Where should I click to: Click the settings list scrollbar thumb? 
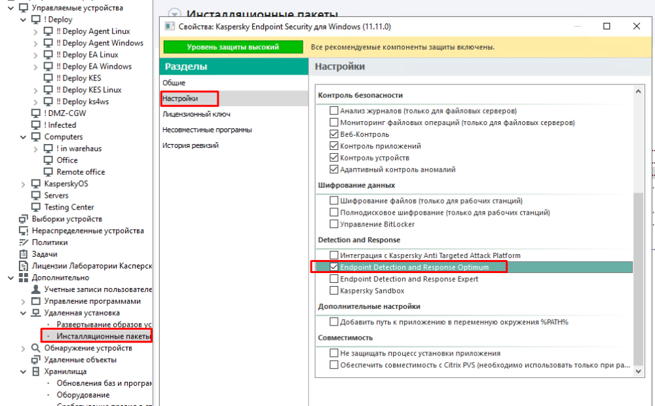[x=638, y=278]
